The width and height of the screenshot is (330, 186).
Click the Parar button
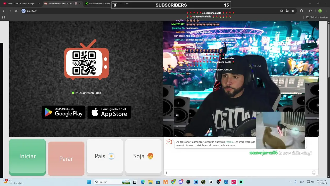pyautogui.click(x=66, y=158)
